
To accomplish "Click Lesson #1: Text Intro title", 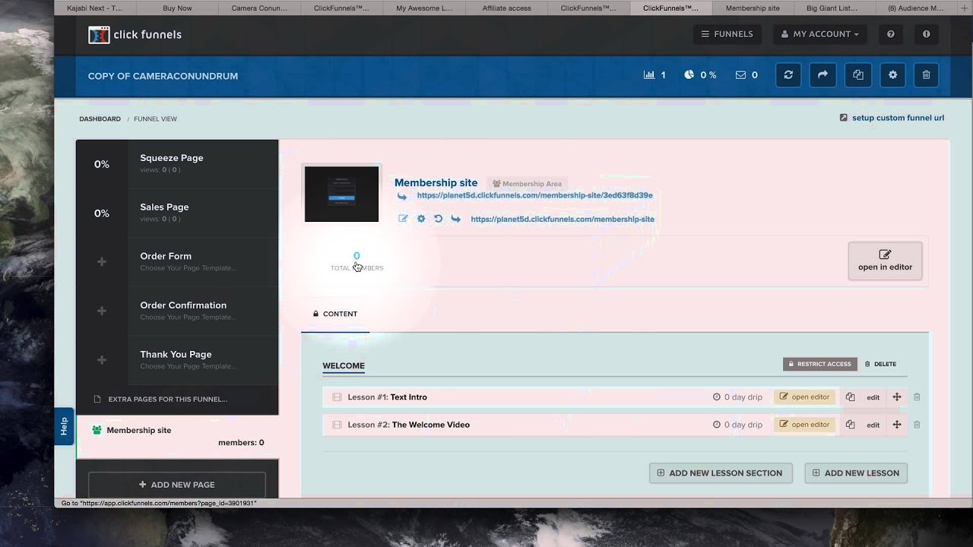I will 387,397.
